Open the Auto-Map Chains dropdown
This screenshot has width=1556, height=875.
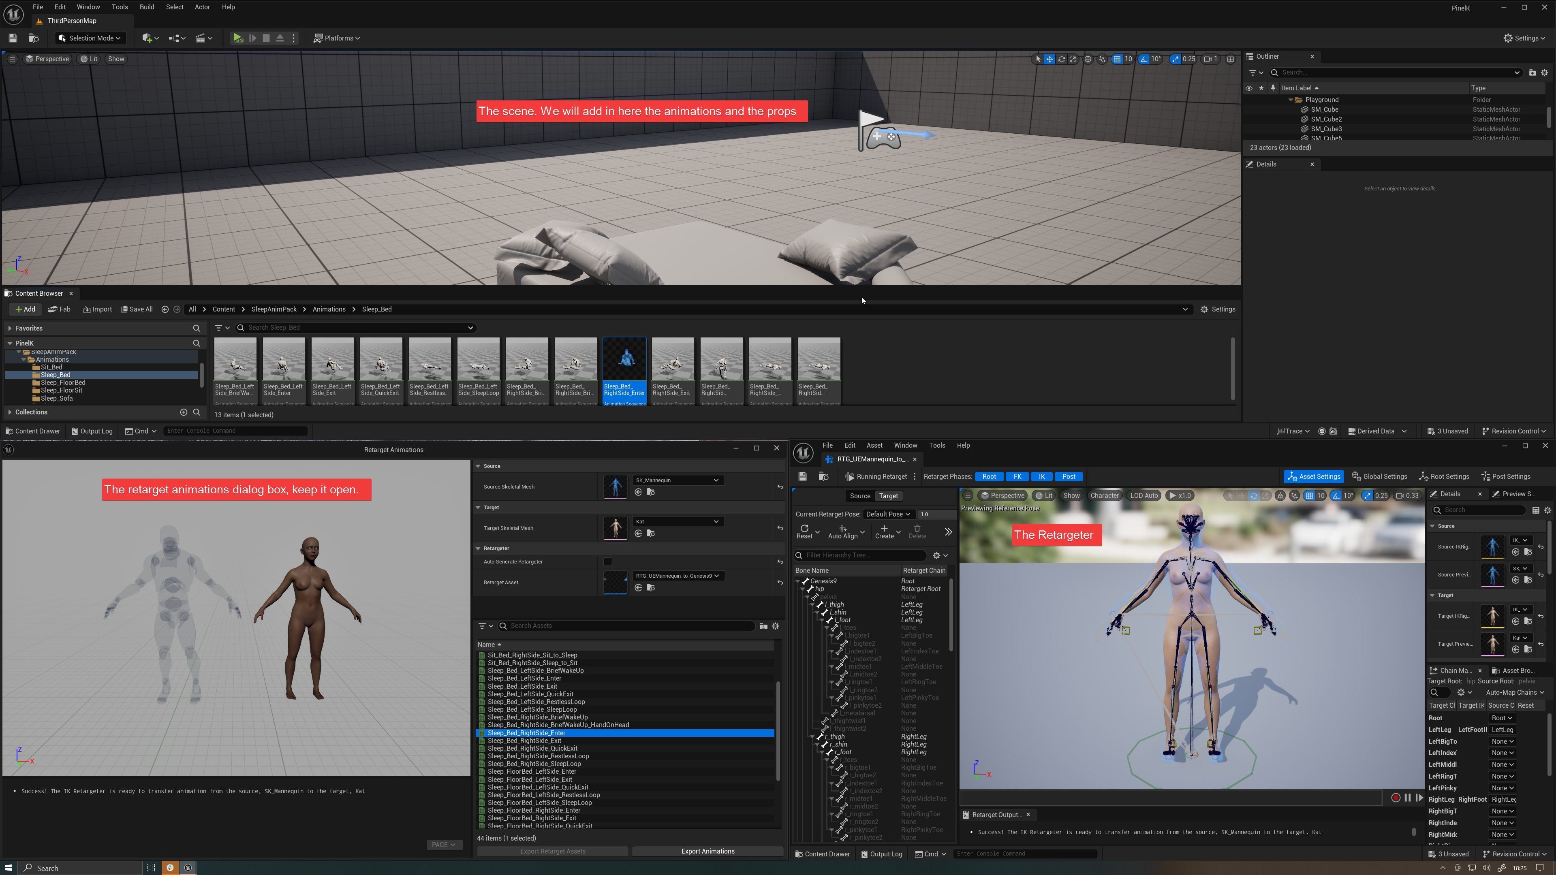1515,693
